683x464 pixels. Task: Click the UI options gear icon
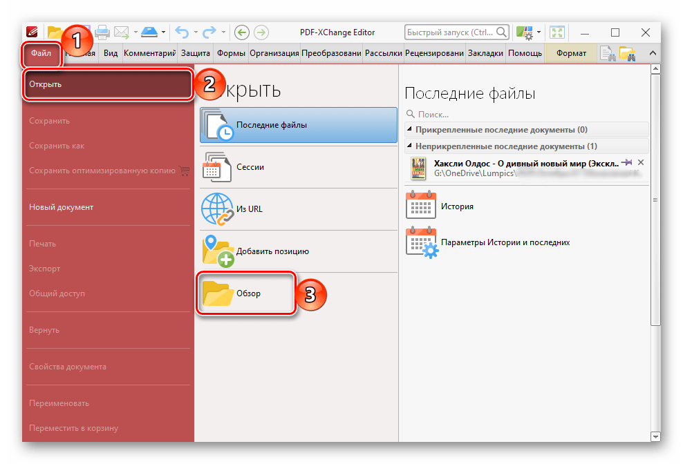tap(525, 32)
